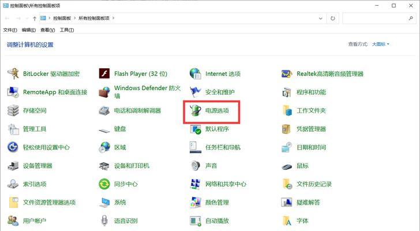Click the Control Panel icon in address bar
The image size is (420, 231).
43,18
